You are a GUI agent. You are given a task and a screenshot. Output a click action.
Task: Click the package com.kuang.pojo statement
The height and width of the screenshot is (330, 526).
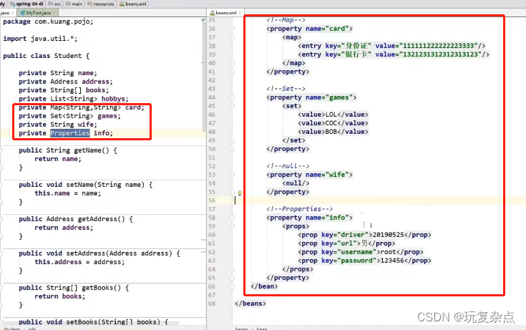point(48,21)
